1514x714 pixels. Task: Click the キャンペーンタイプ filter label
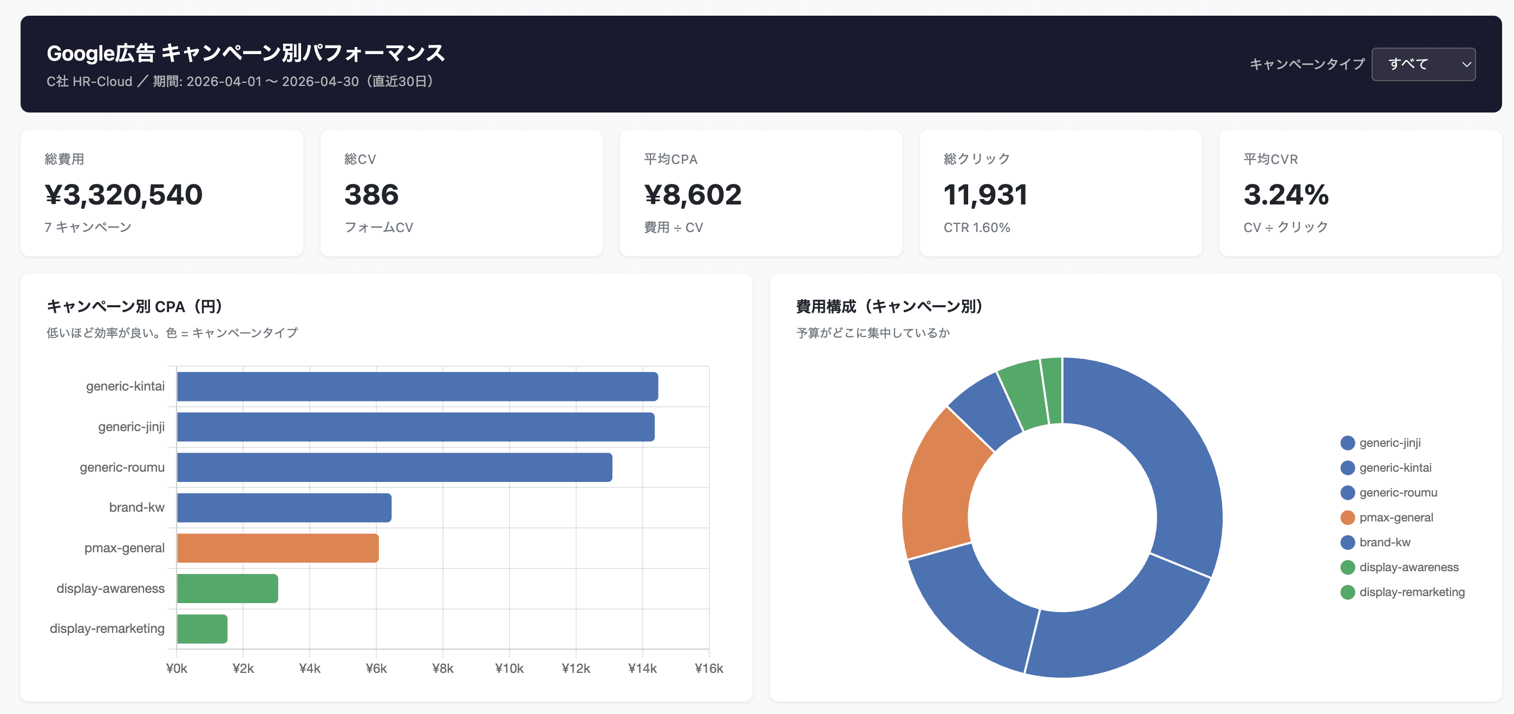(1307, 64)
